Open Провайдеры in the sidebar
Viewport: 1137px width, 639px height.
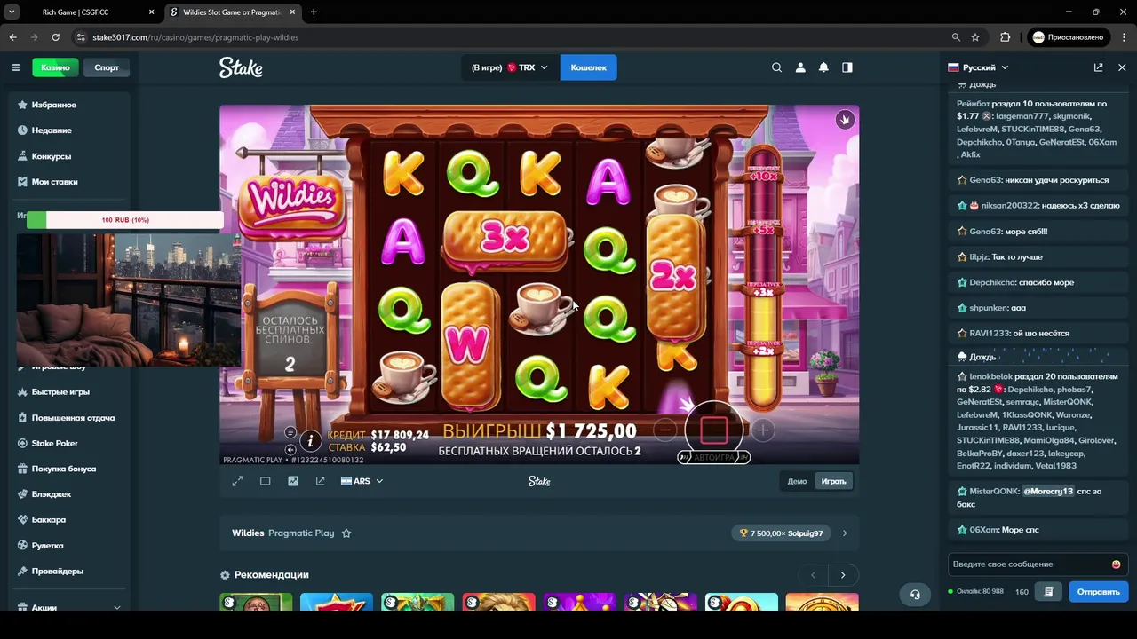click(57, 572)
